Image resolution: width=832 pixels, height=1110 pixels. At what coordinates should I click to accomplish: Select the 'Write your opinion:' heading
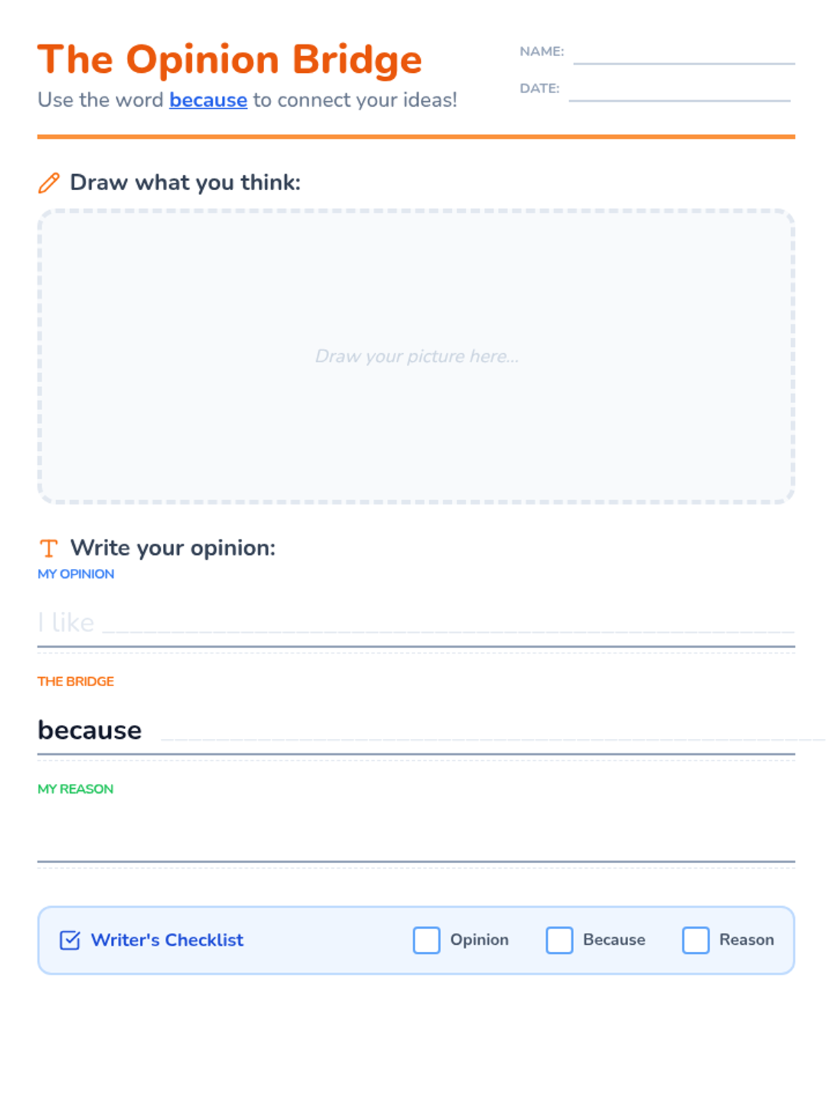173,548
